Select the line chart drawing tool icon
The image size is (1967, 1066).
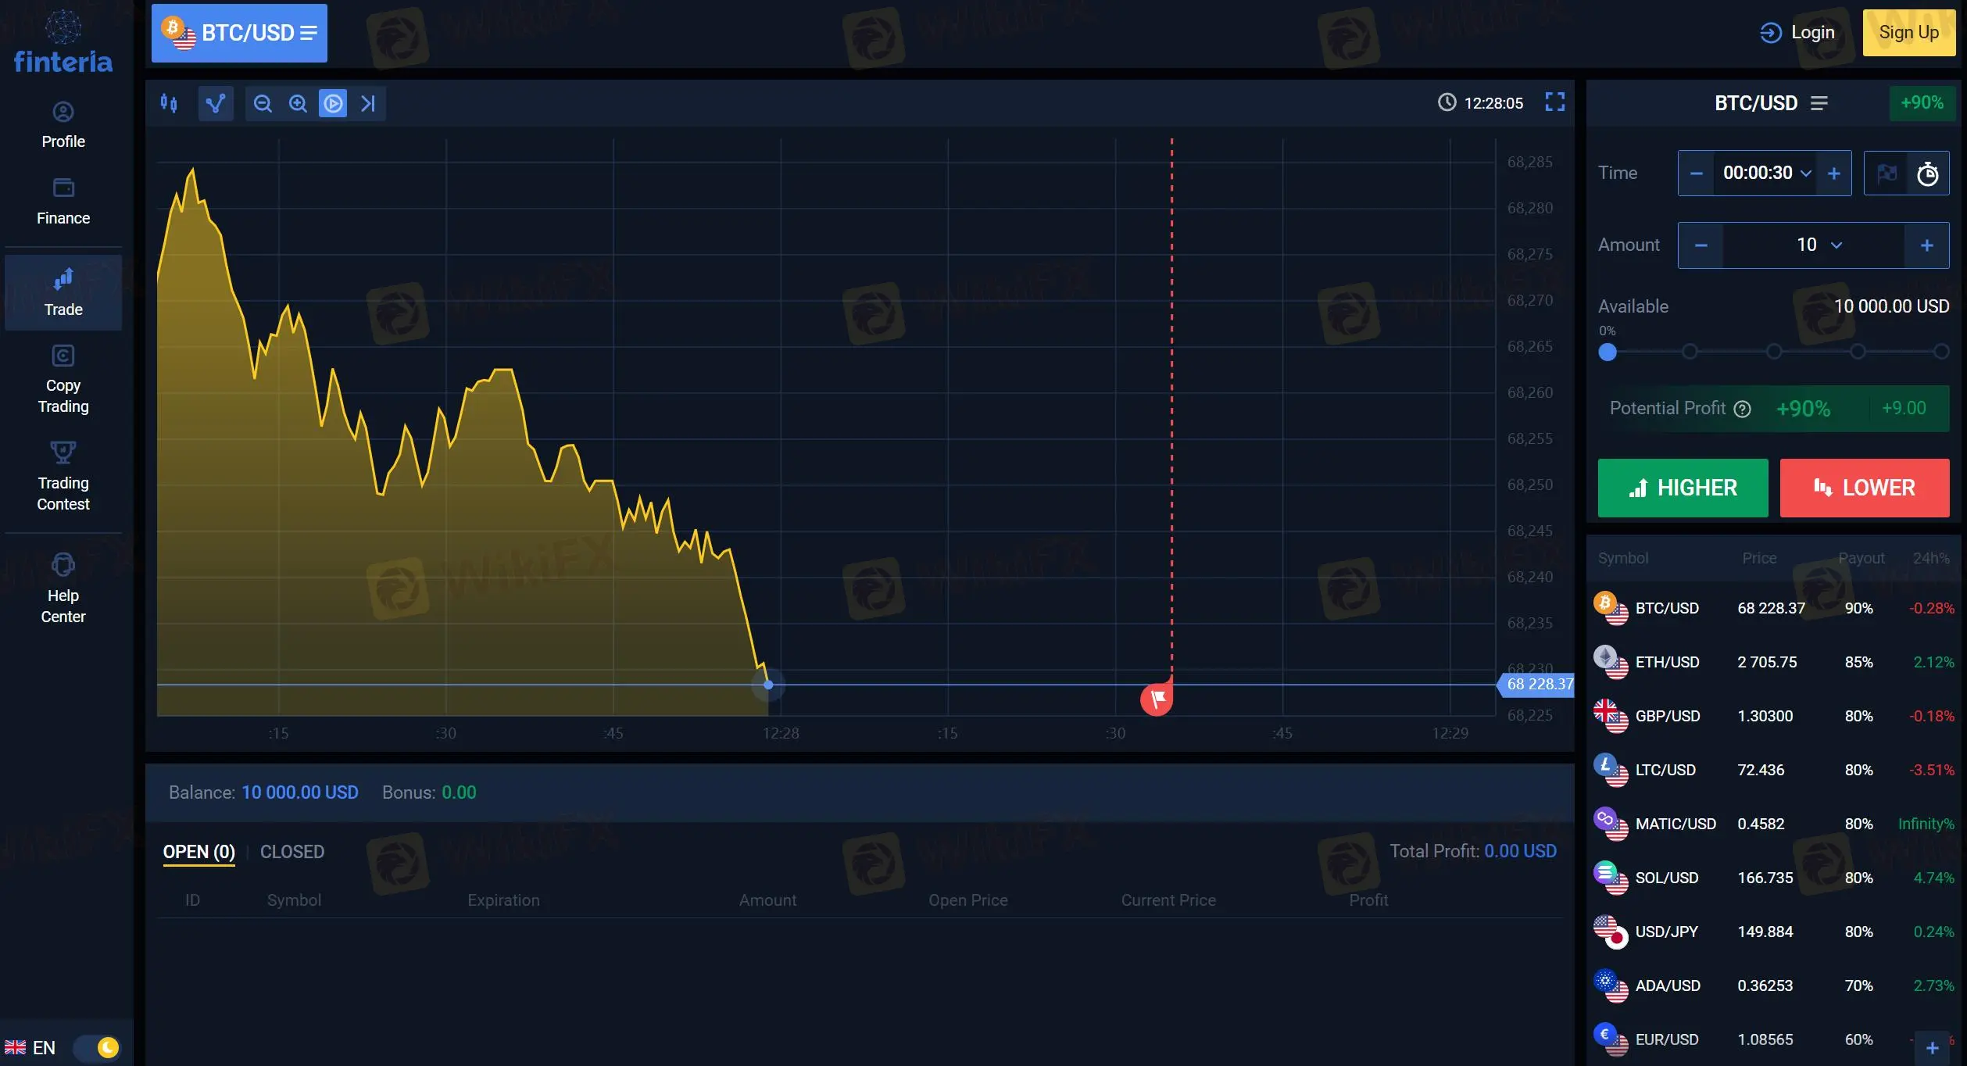(216, 103)
